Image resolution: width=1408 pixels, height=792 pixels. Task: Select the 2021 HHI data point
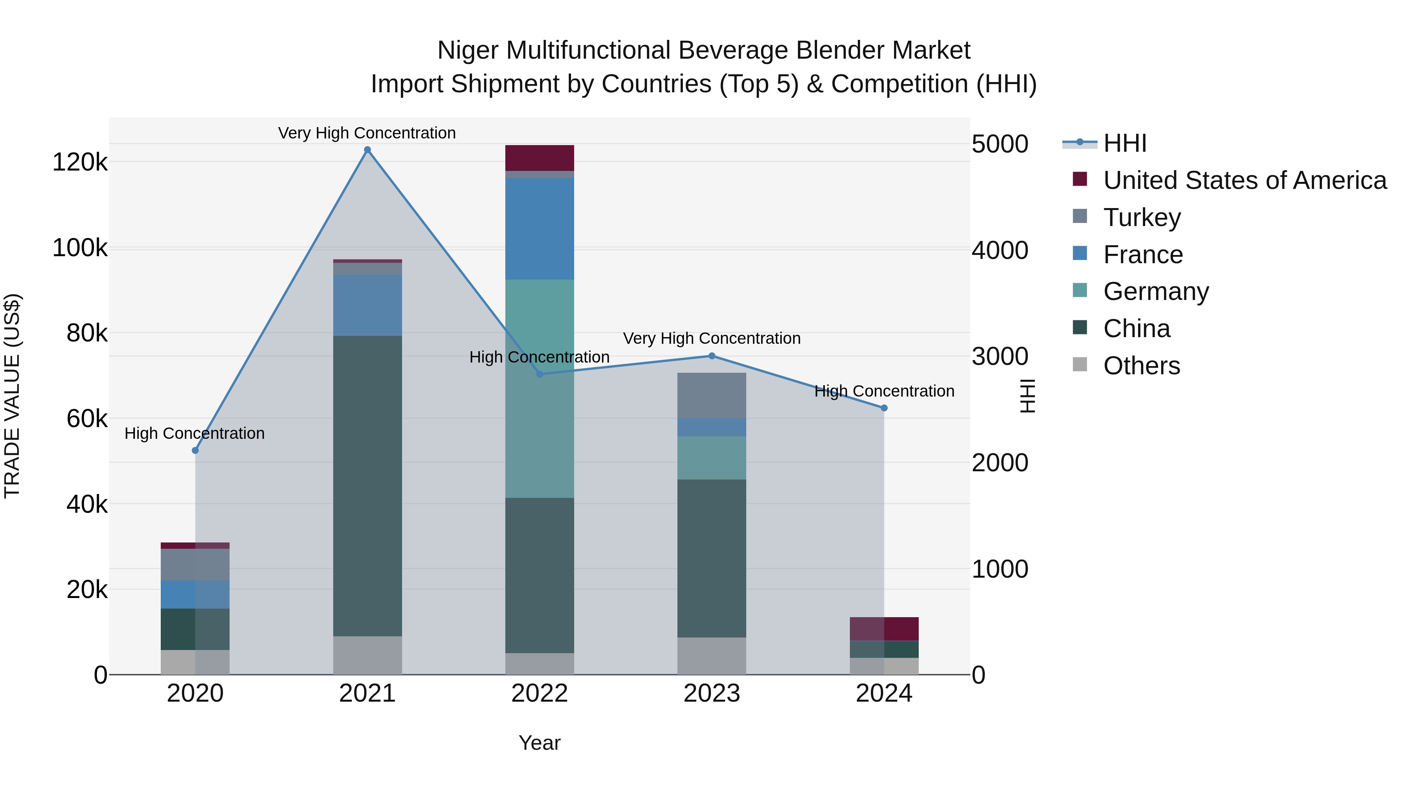click(367, 150)
